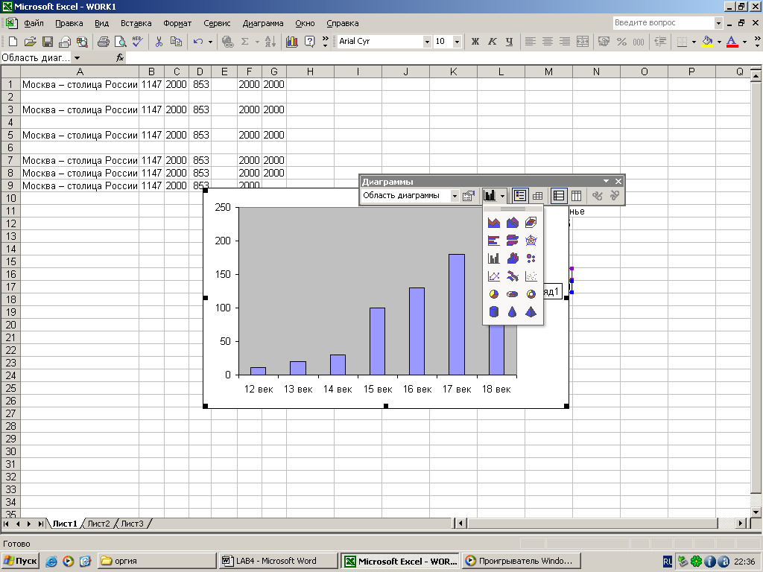Open the chart objects dropdown 'Область диаграммы'

tap(455, 196)
